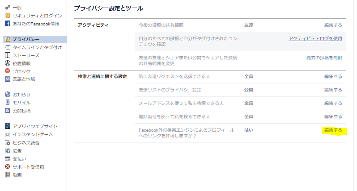Click the Facebook logo icon for あなたのFacebook情報
The height and width of the screenshot is (191, 357).
pos(8,24)
